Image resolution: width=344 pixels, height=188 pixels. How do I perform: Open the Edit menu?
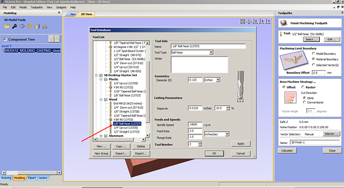(13, 7)
